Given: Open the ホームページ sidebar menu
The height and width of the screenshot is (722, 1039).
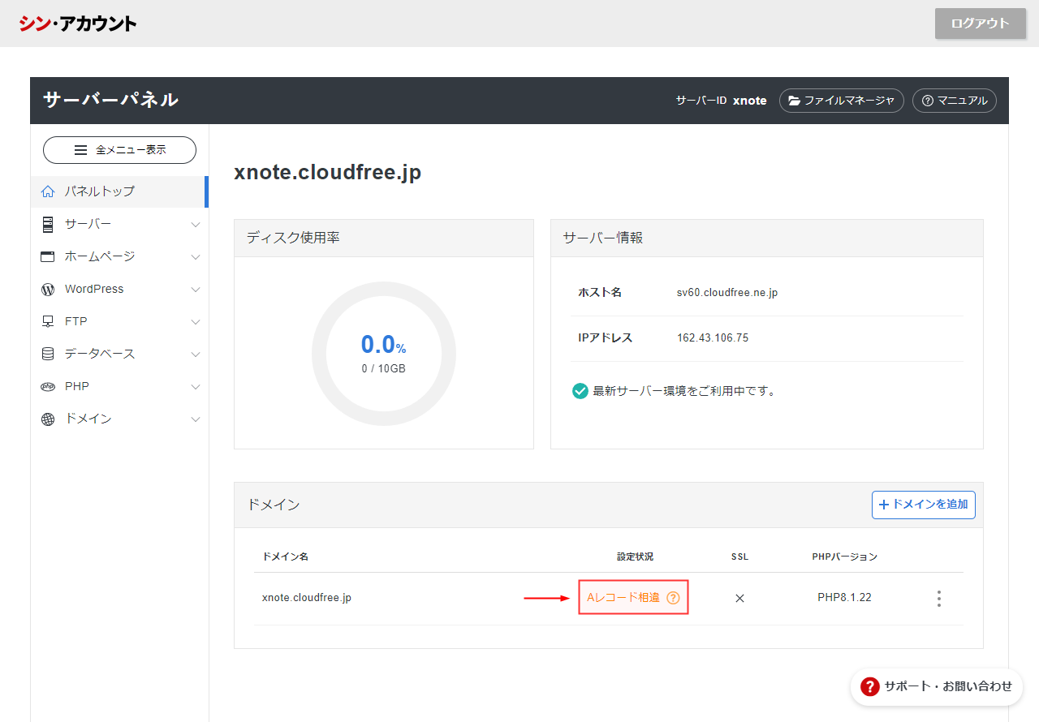Looking at the screenshot, I should [119, 256].
